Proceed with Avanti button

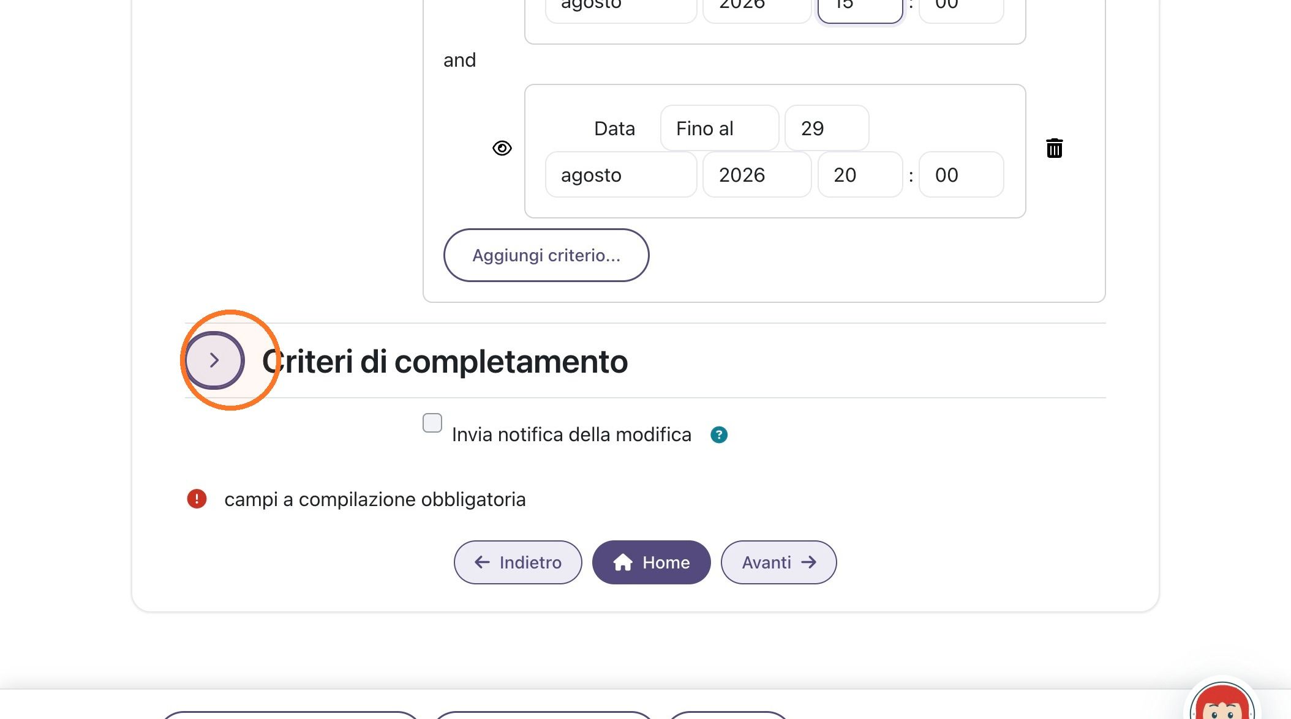(779, 562)
